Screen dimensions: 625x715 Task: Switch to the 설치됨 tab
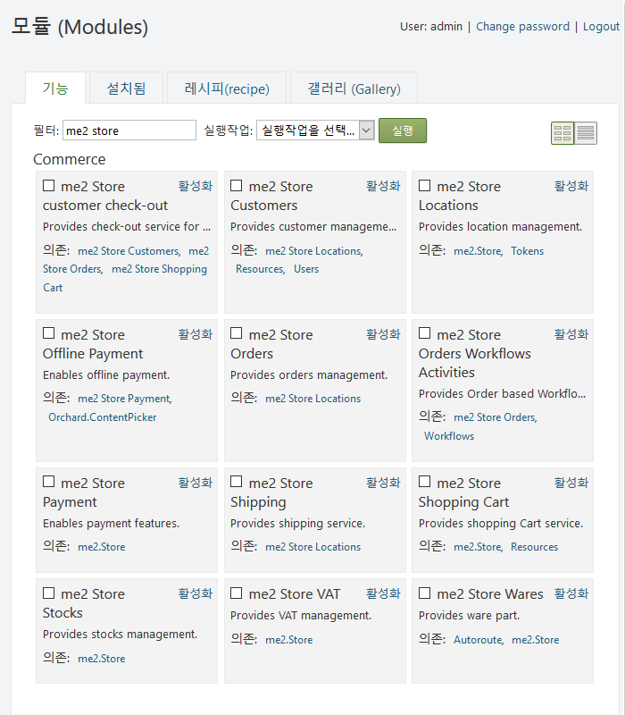point(126,88)
